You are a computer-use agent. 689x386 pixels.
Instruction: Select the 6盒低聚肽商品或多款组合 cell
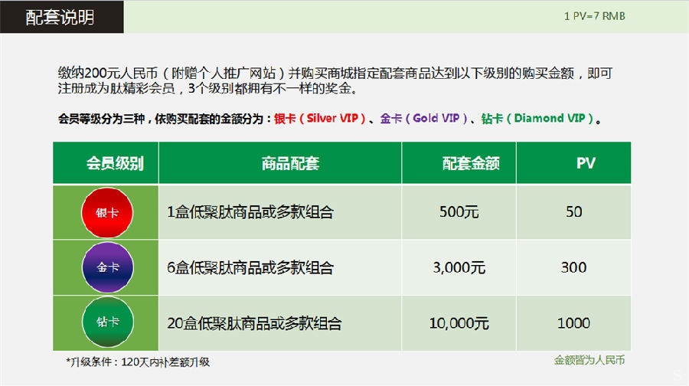[x=250, y=267]
